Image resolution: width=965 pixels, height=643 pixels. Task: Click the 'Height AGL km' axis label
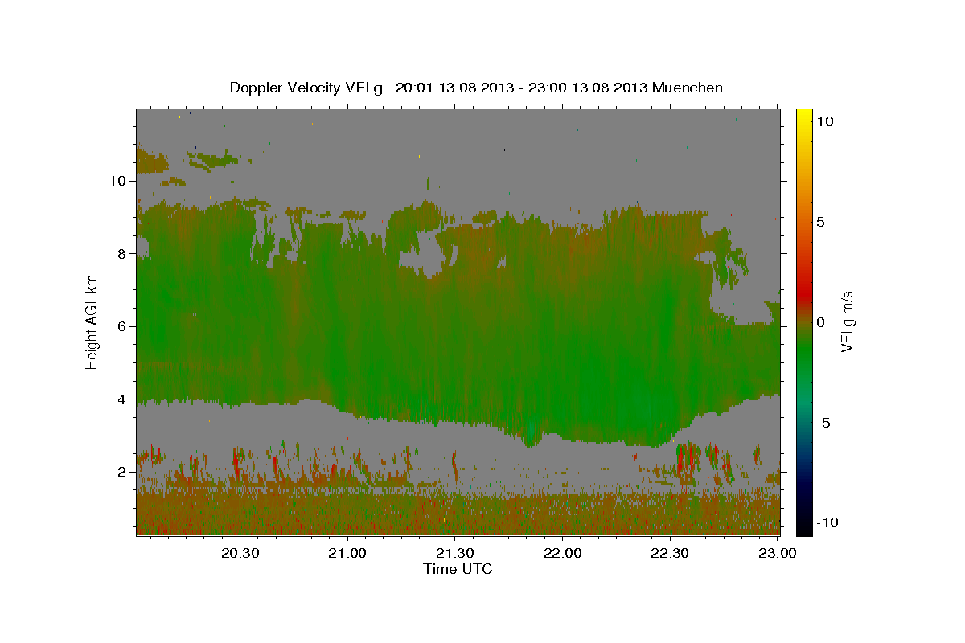coord(92,321)
